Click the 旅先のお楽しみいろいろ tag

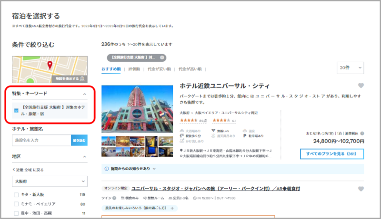140,208
